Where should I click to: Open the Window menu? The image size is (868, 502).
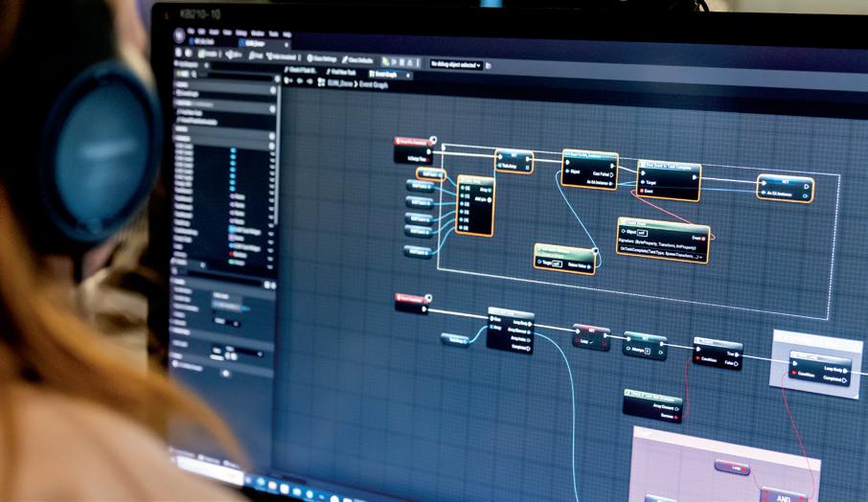(x=258, y=33)
